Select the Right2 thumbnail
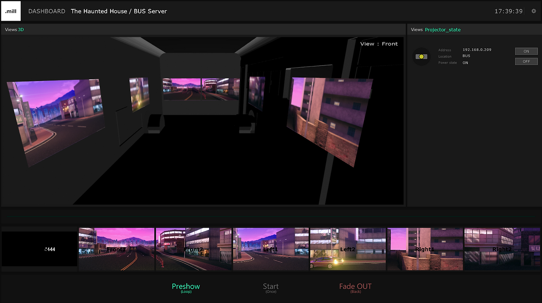The width and height of the screenshot is (542, 303). tap(502, 249)
